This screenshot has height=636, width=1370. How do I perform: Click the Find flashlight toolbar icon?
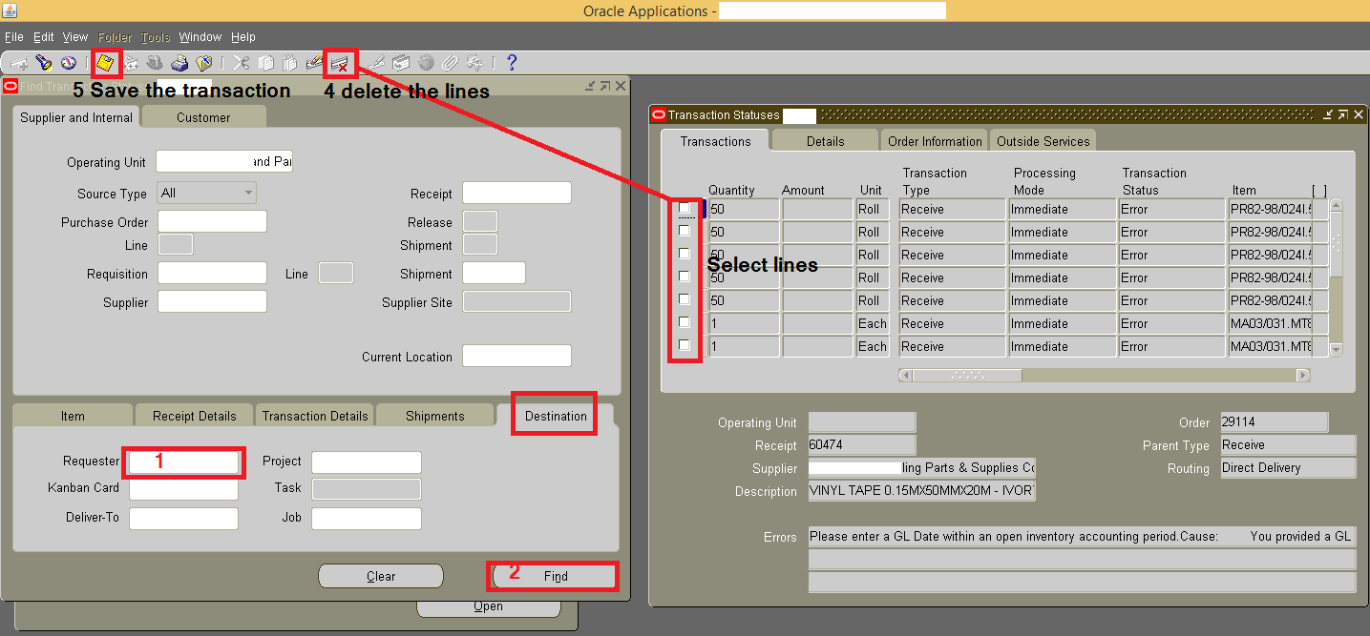[x=44, y=64]
